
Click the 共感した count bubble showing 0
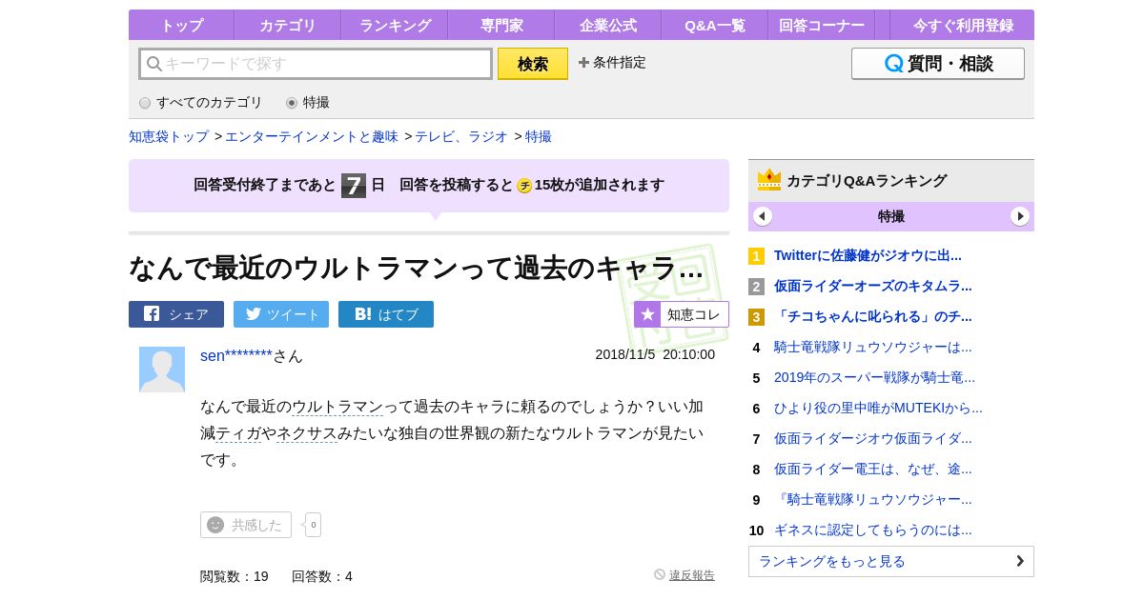[x=313, y=525]
